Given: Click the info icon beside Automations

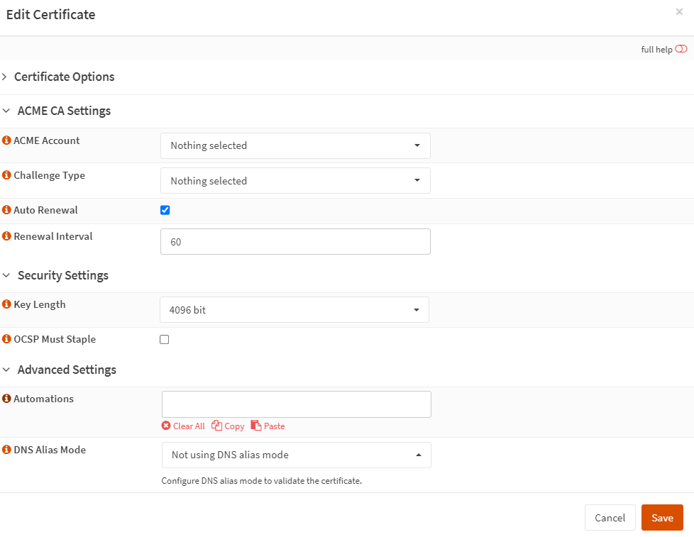Looking at the screenshot, I should coord(7,399).
